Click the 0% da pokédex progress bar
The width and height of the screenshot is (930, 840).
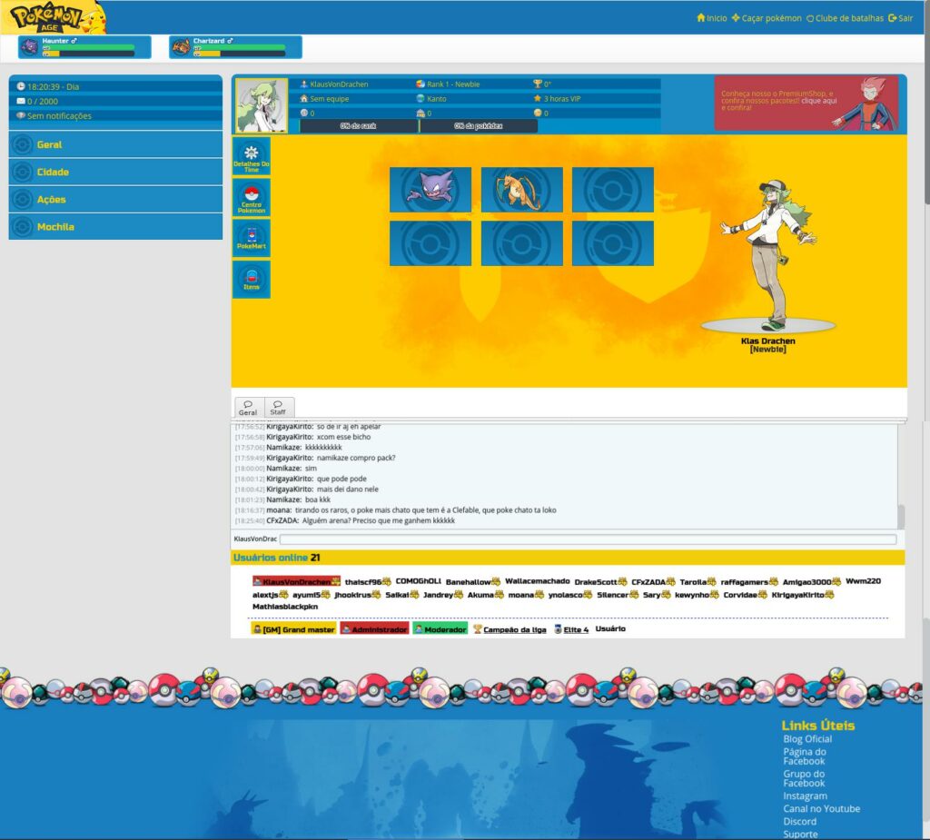(479, 125)
